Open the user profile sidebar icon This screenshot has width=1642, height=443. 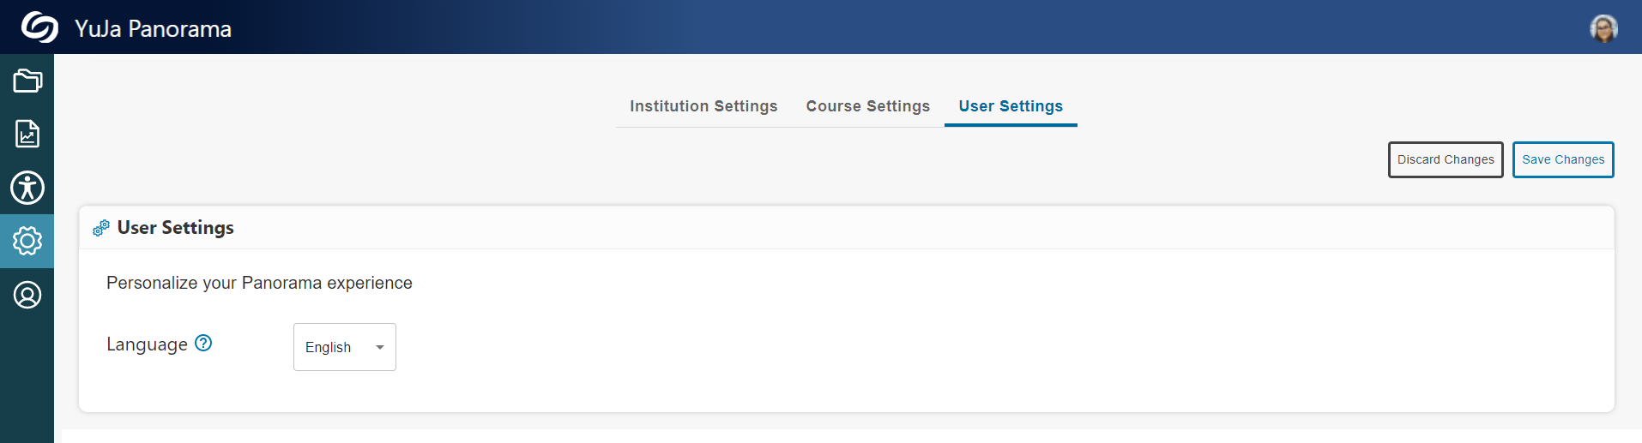(27, 295)
